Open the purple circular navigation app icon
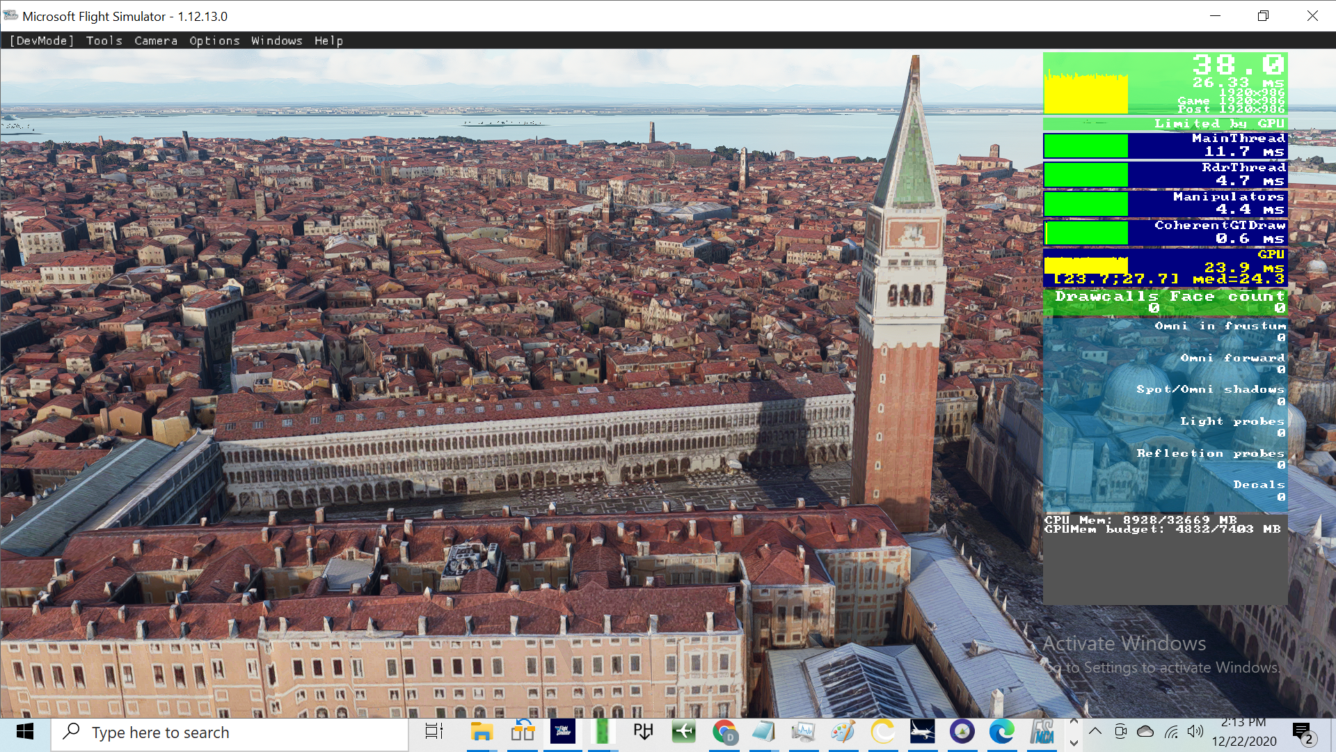The height and width of the screenshot is (752, 1336). point(962,732)
